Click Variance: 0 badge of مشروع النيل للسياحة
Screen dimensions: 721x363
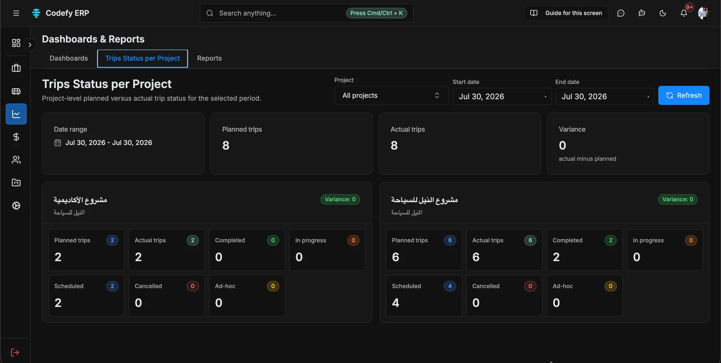[678, 200]
